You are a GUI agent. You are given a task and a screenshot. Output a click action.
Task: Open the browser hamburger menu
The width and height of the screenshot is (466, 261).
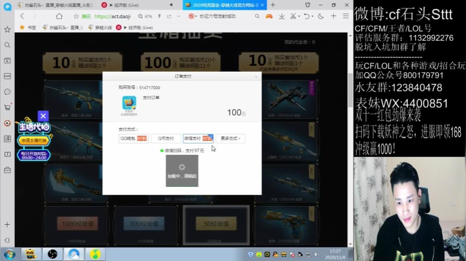click(346, 16)
